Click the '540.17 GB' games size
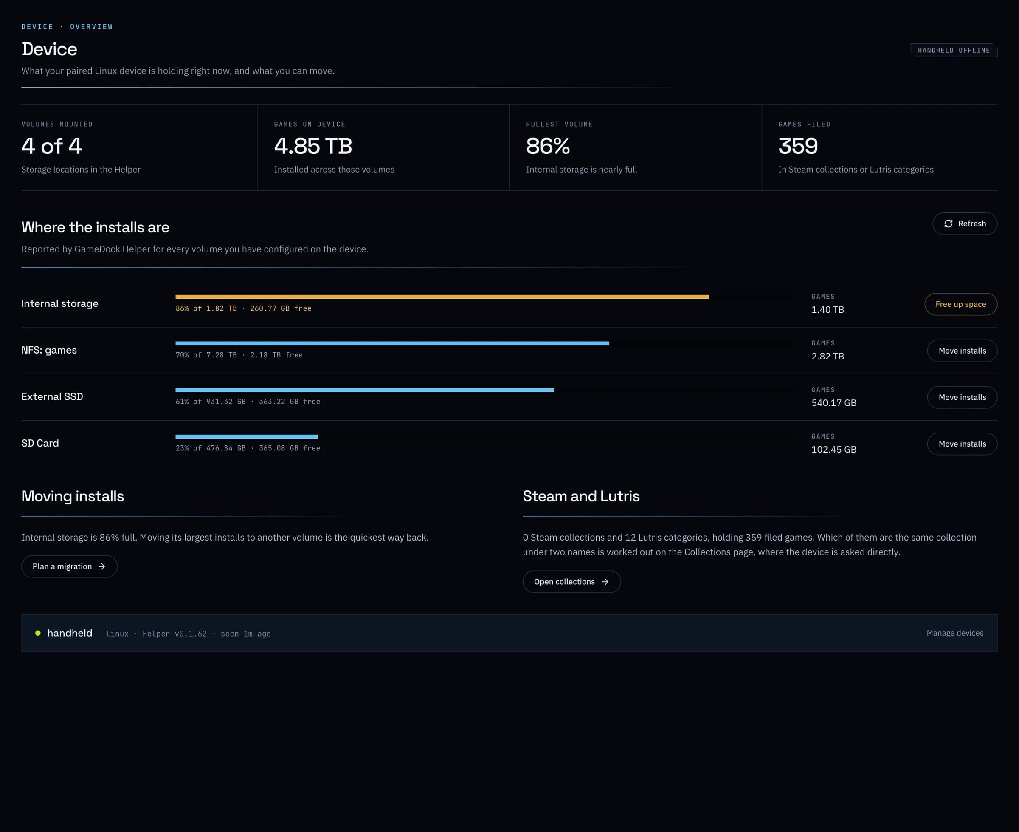The height and width of the screenshot is (832, 1019). tap(834, 402)
